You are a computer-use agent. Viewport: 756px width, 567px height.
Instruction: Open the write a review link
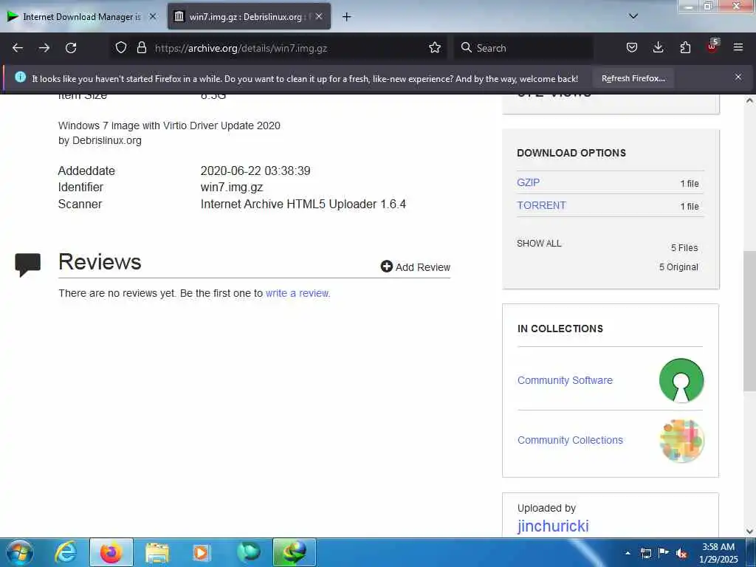coord(298,293)
